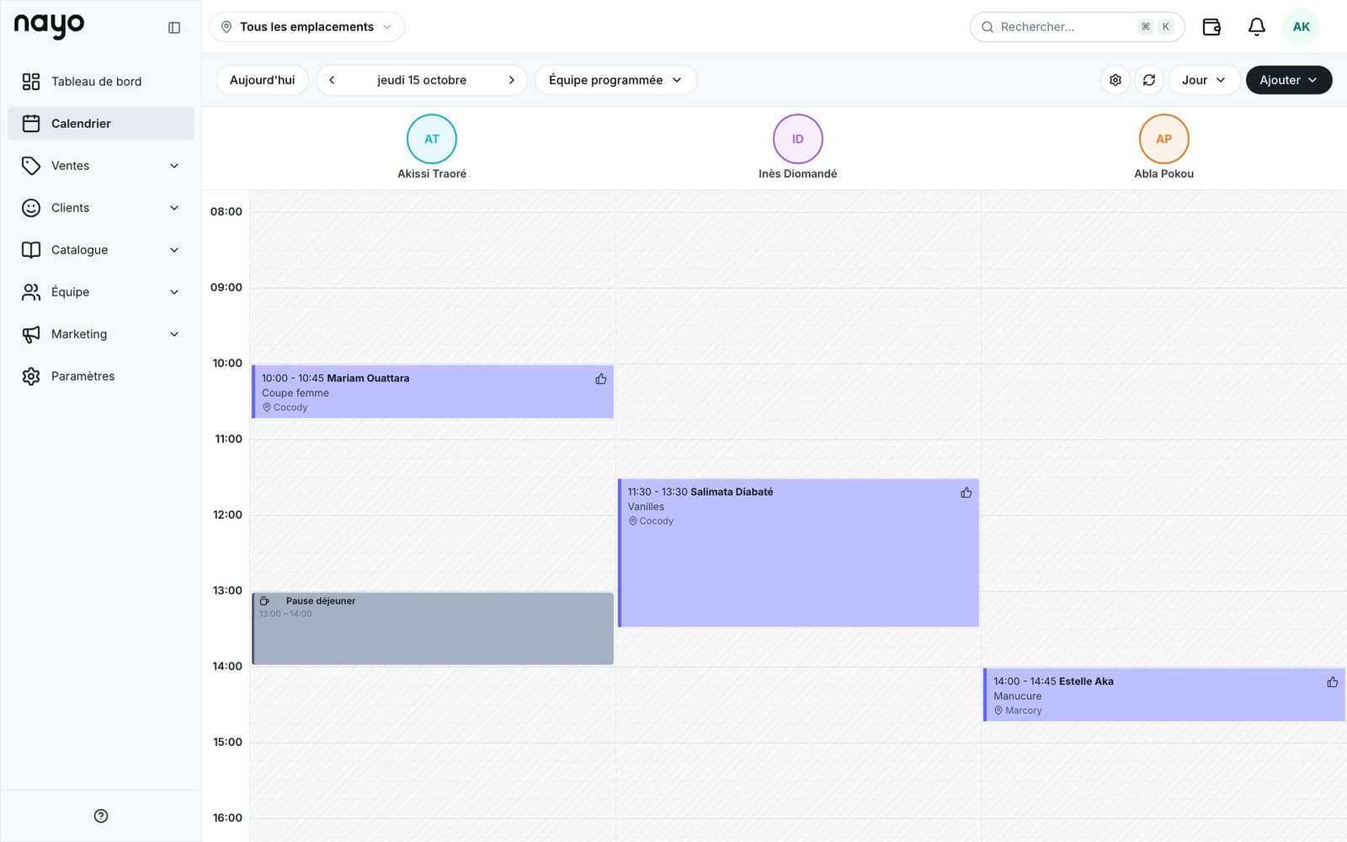Collapse the sidebar panel icon
The width and height of the screenshot is (1347, 842).
coord(174,28)
